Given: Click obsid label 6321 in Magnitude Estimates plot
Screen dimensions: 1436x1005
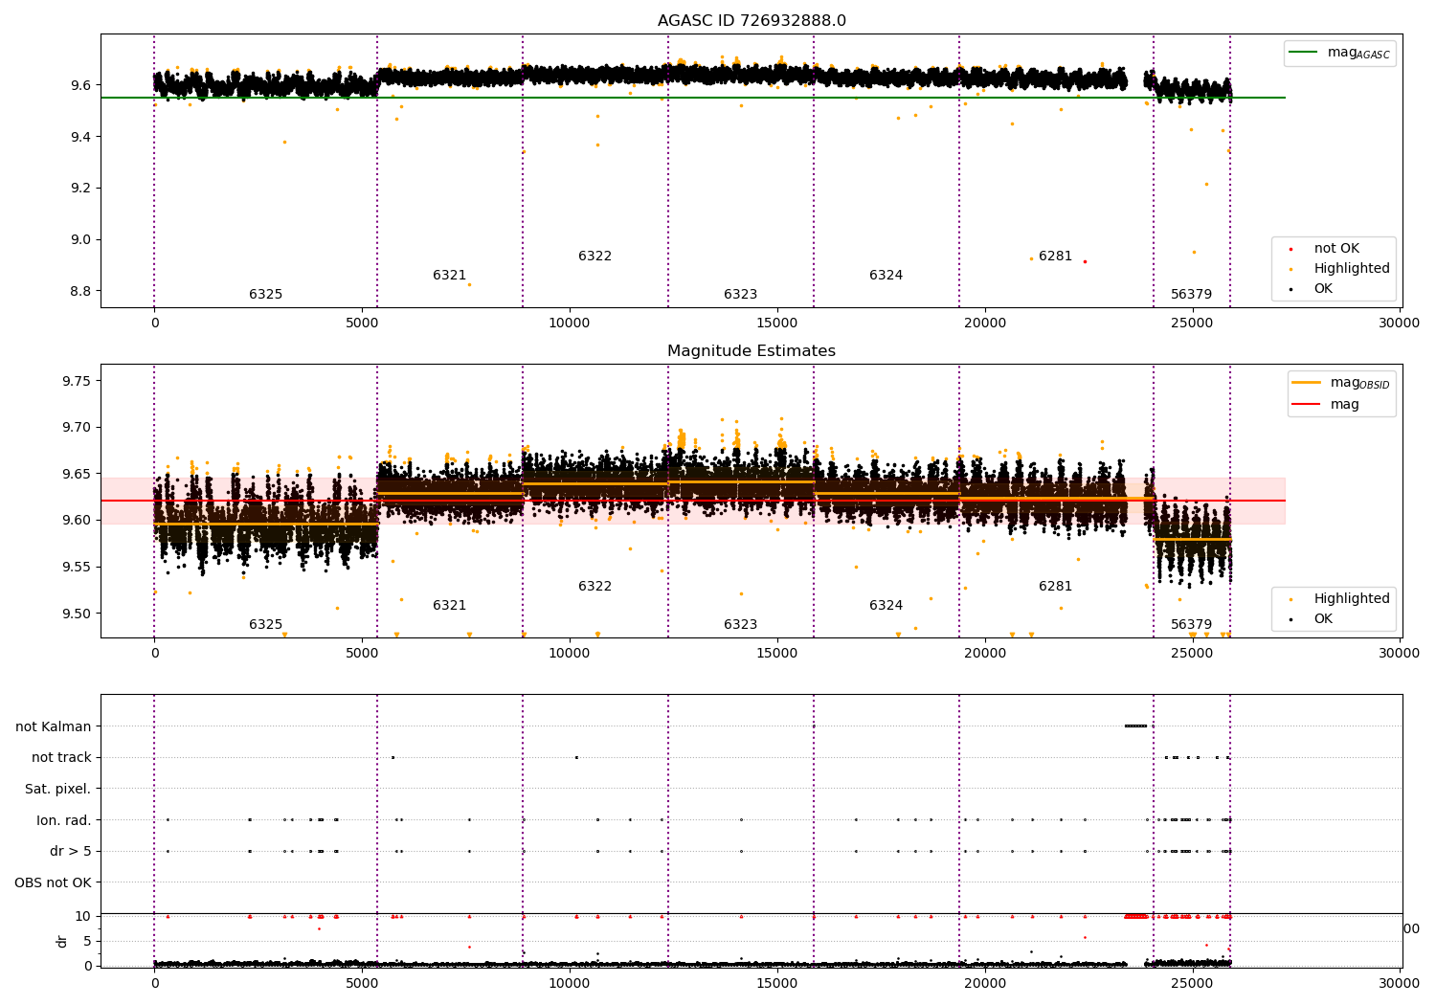Looking at the screenshot, I should click(450, 606).
